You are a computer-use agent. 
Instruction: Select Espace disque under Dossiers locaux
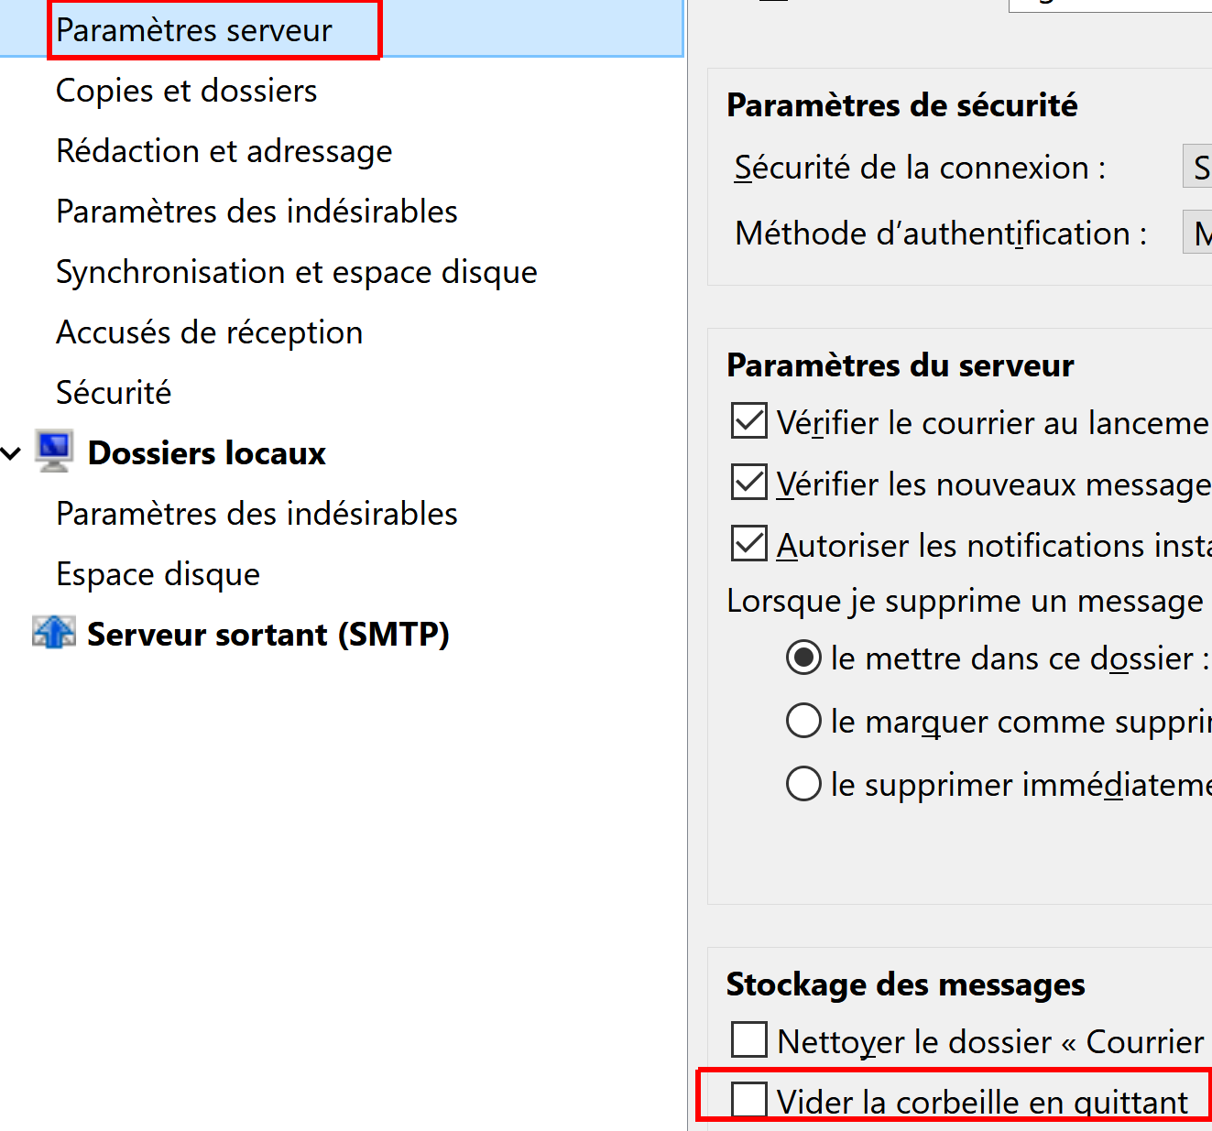pyautogui.click(x=158, y=574)
